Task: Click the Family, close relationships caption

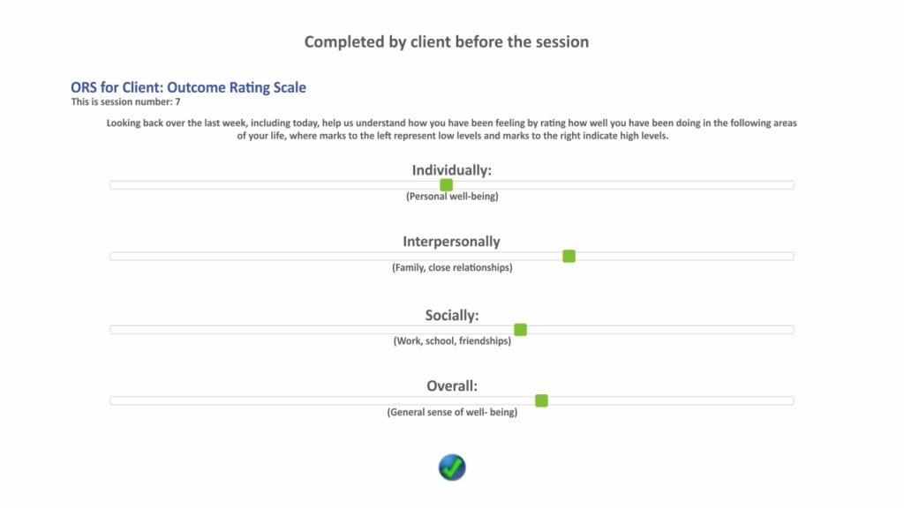Action: click(451, 267)
